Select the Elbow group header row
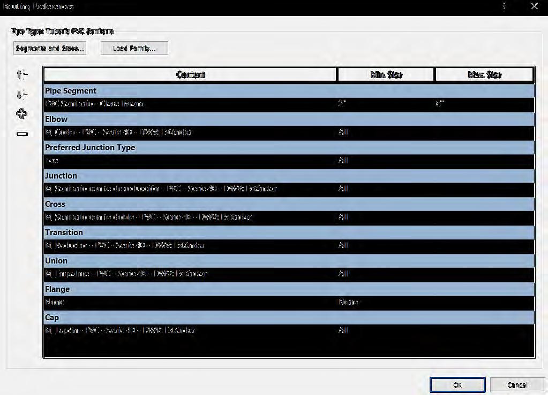Screen dimensions: 548x395 (x=289, y=119)
